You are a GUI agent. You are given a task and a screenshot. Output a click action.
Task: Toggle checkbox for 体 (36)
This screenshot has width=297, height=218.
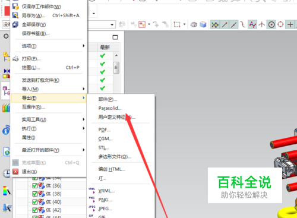[35, 186]
